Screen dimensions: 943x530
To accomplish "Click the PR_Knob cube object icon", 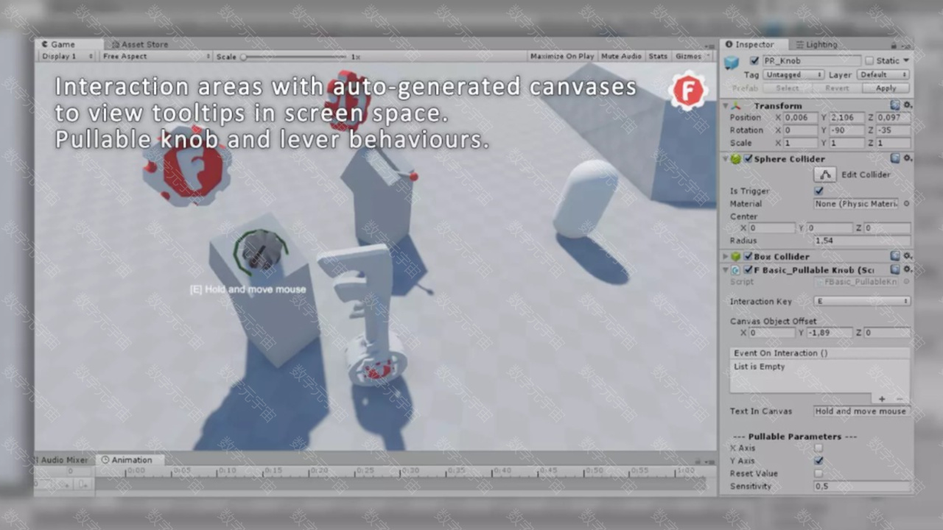I will (732, 62).
